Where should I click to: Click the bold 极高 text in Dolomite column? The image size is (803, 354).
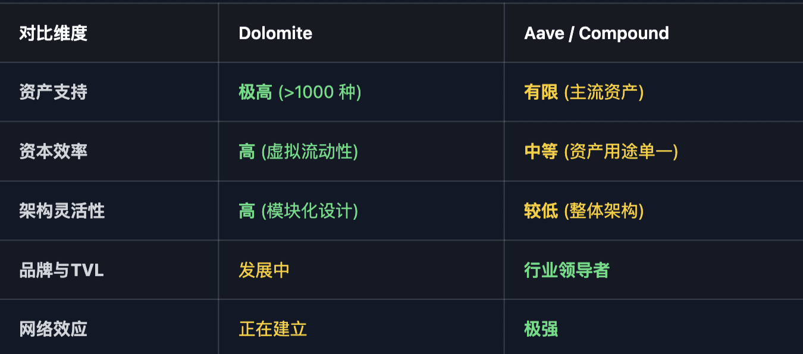point(255,92)
